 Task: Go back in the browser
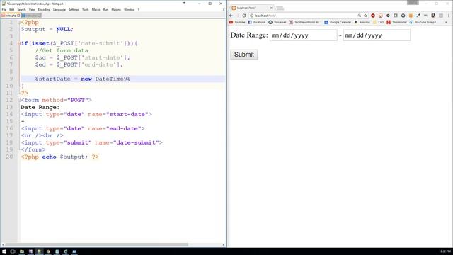[x=231, y=16]
